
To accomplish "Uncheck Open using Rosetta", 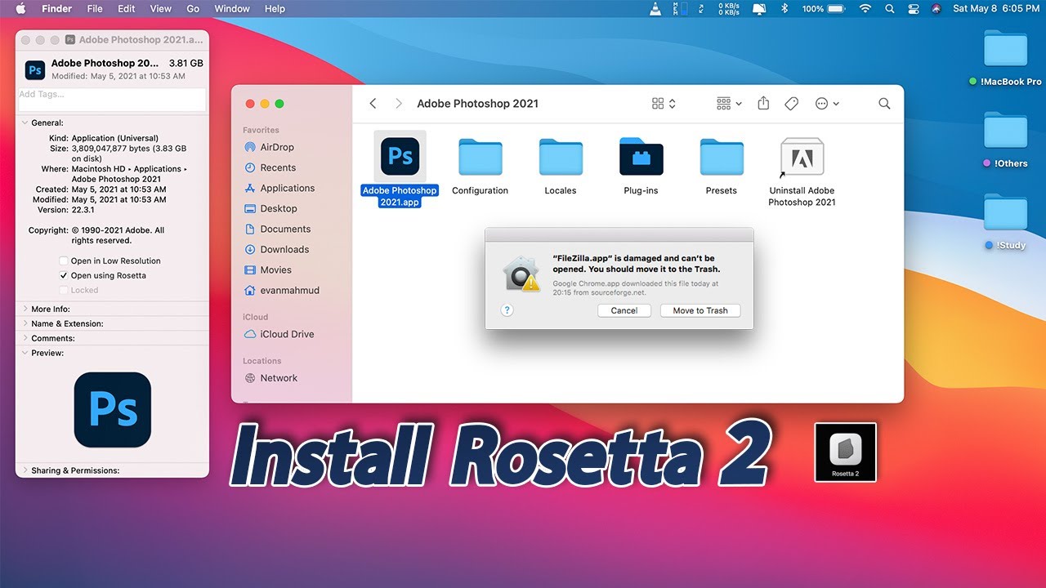I will click(x=63, y=275).
